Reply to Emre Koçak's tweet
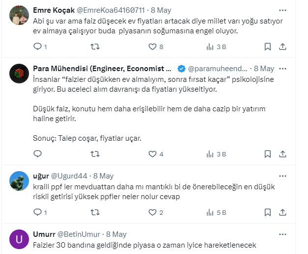The image size is (308, 254). pyautogui.click(x=38, y=47)
